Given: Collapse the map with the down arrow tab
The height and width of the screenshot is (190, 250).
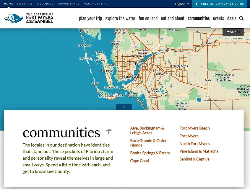Looking at the screenshot, I should pyautogui.click(x=124, y=107).
